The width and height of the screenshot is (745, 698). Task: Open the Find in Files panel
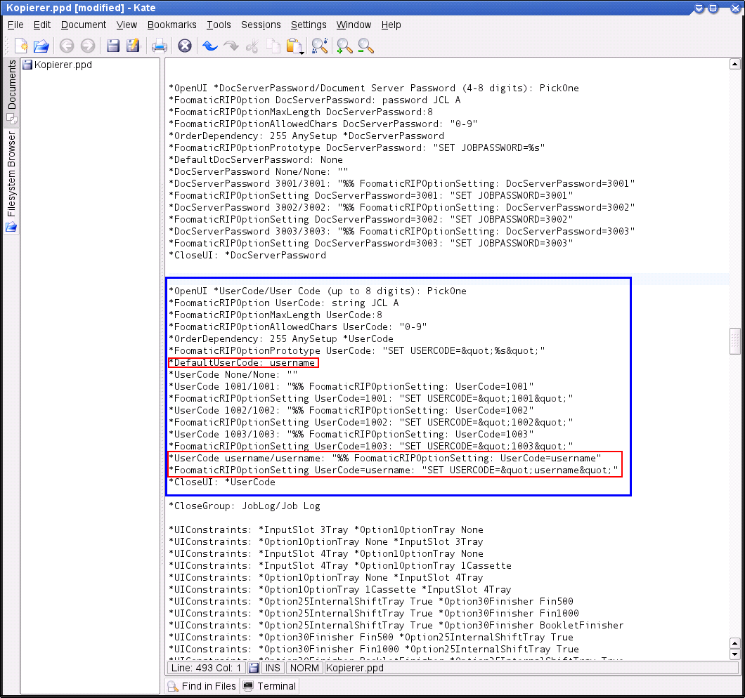tap(202, 686)
